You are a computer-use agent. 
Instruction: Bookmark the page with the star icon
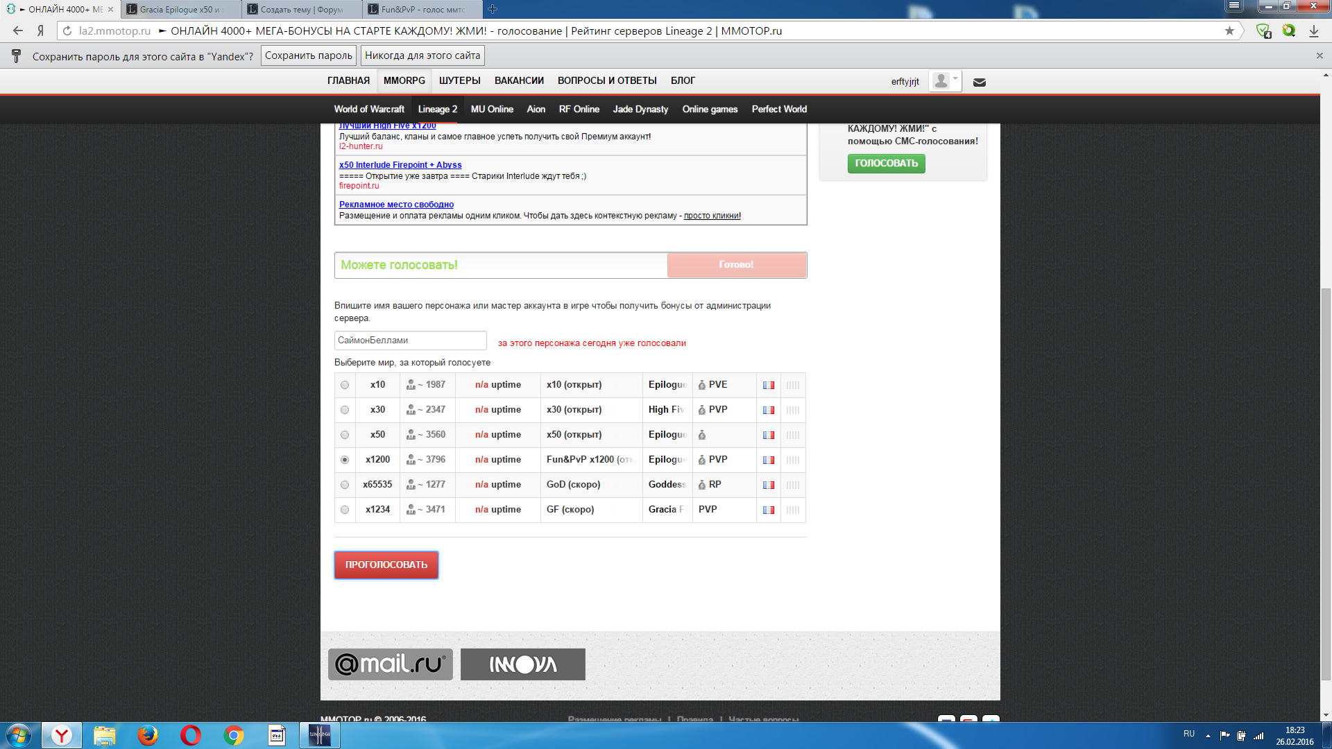pos(1229,31)
